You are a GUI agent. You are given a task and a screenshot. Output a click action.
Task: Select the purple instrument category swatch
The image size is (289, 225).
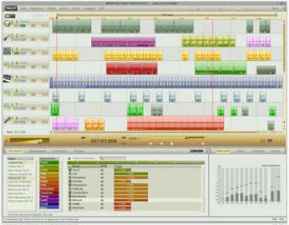[49, 200]
